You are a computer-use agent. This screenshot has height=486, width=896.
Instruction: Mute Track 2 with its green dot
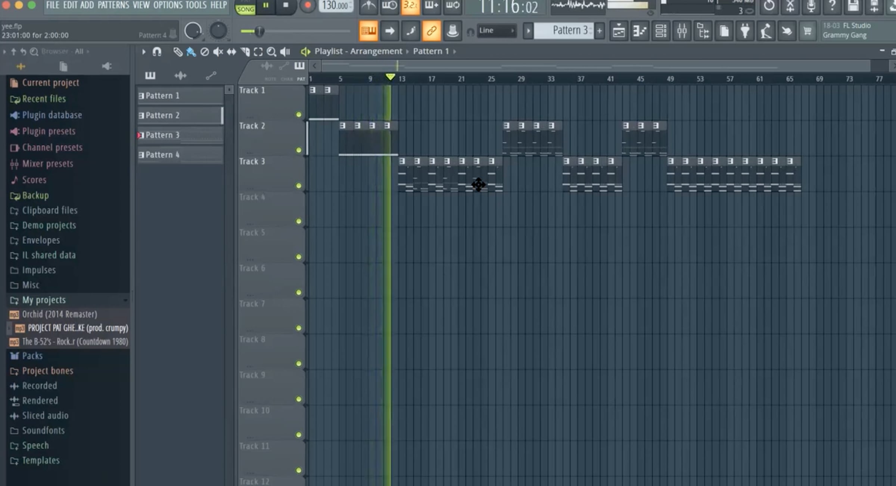pos(299,150)
